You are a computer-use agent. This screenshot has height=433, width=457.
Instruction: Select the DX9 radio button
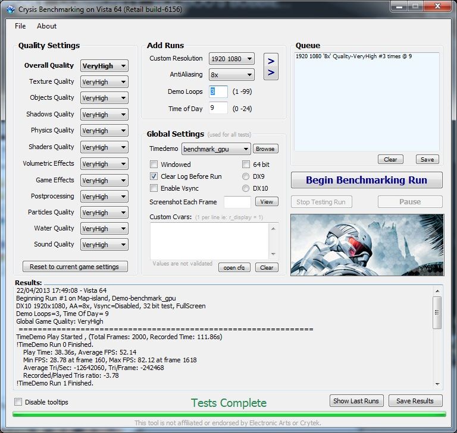point(246,176)
